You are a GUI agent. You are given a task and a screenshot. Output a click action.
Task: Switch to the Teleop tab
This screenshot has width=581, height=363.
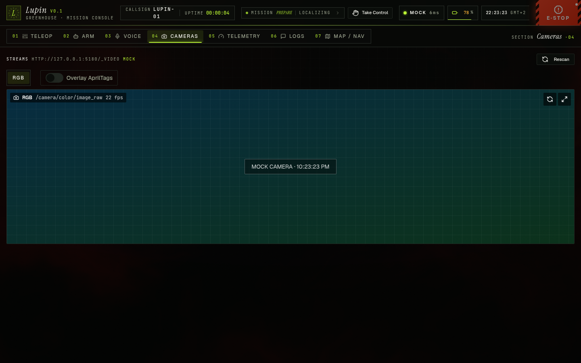(x=33, y=36)
